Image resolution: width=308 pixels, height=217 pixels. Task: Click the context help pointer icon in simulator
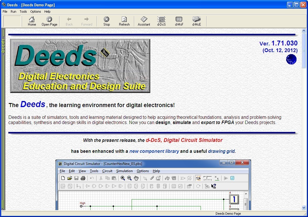coord(214,186)
